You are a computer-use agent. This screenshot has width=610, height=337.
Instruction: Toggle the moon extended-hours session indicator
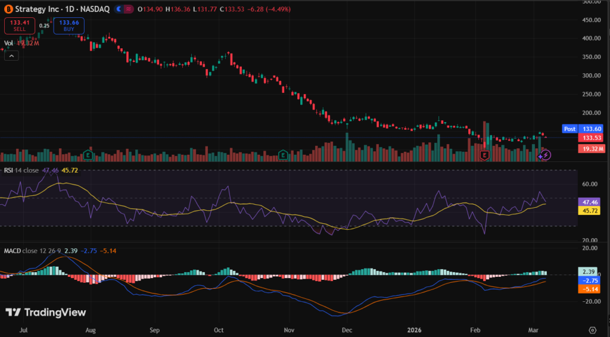point(120,10)
